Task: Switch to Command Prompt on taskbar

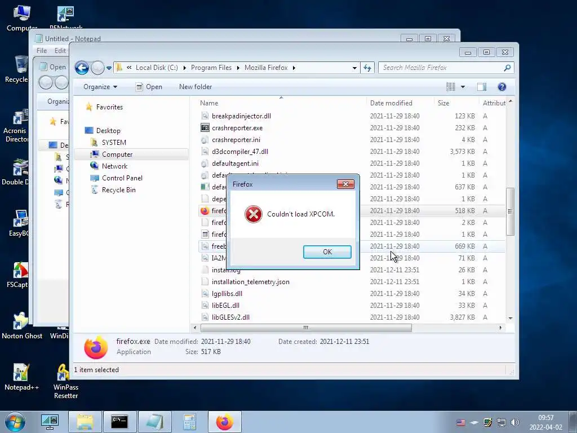Action: (x=119, y=422)
